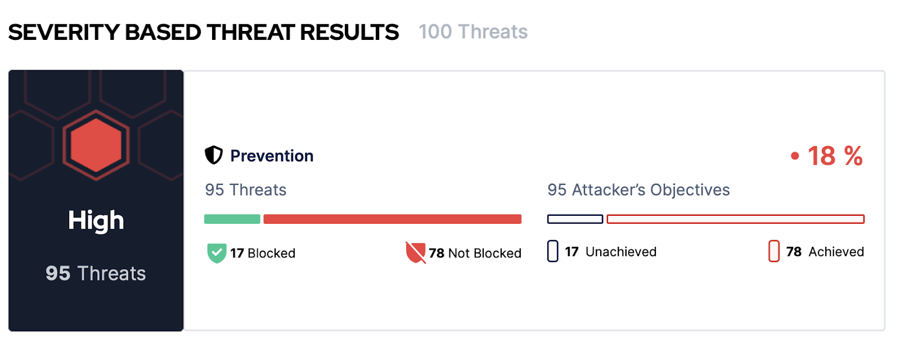Viewport: 900px width, 344px height.
Task: View the 78 Achieved objectives
Action: (x=825, y=252)
